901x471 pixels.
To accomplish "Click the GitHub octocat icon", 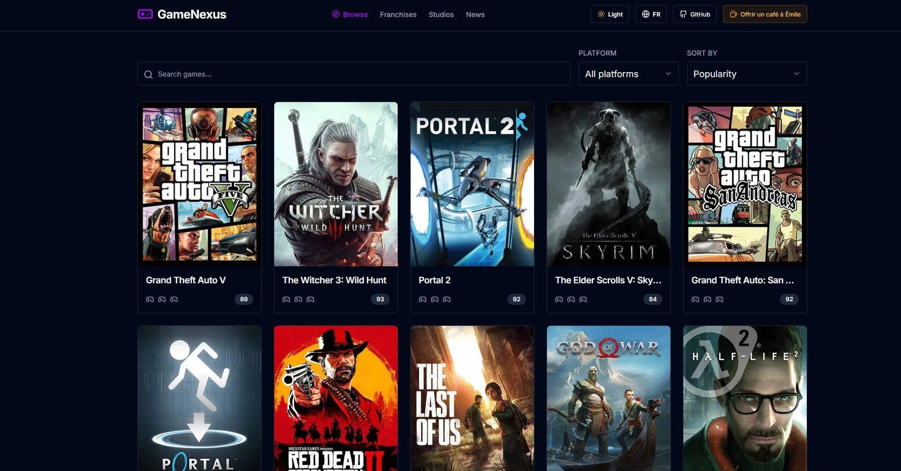I will (683, 15).
